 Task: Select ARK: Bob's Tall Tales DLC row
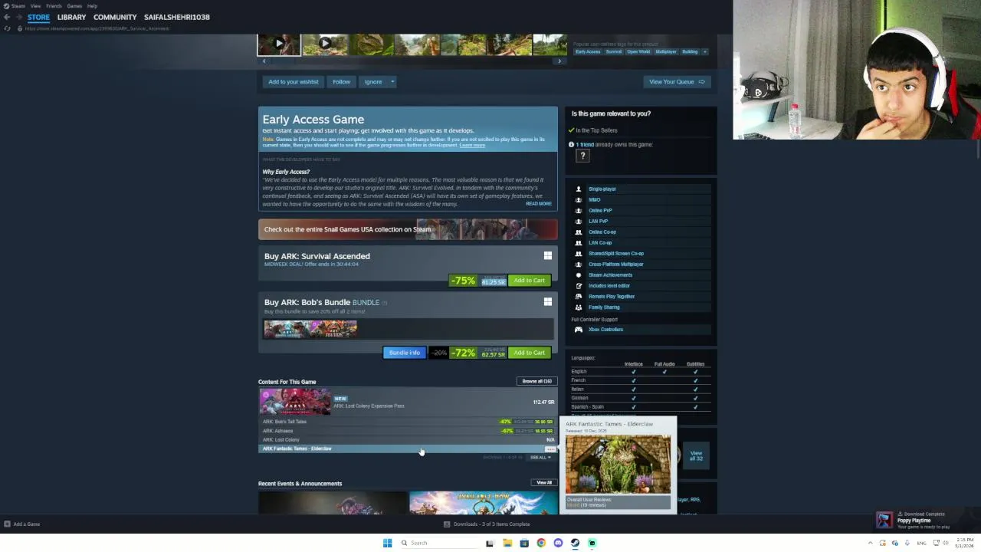pyautogui.click(x=408, y=422)
